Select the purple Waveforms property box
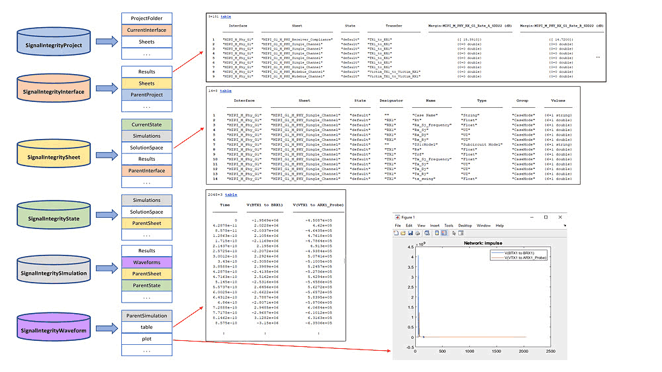 tap(147, 262)
